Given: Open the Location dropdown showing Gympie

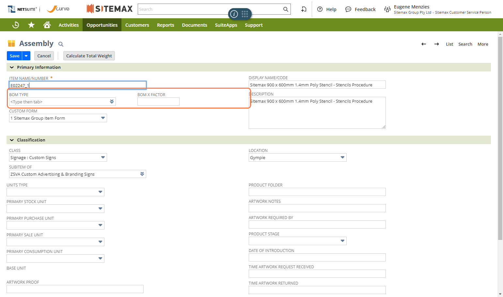Looking at the screenshot, I should tap(343, 157).
